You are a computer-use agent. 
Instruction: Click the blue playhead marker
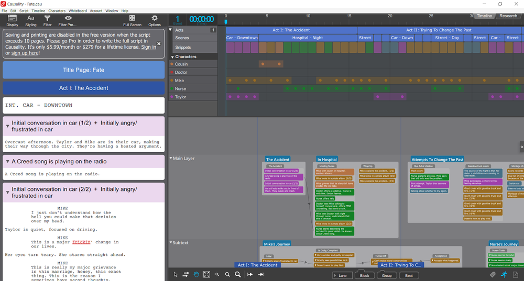pos(226,22)
